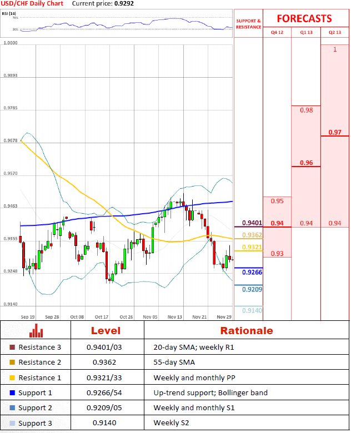351x433 pixels.
Task: Click the Rationale table column header
Action: [x=247, y=331]
